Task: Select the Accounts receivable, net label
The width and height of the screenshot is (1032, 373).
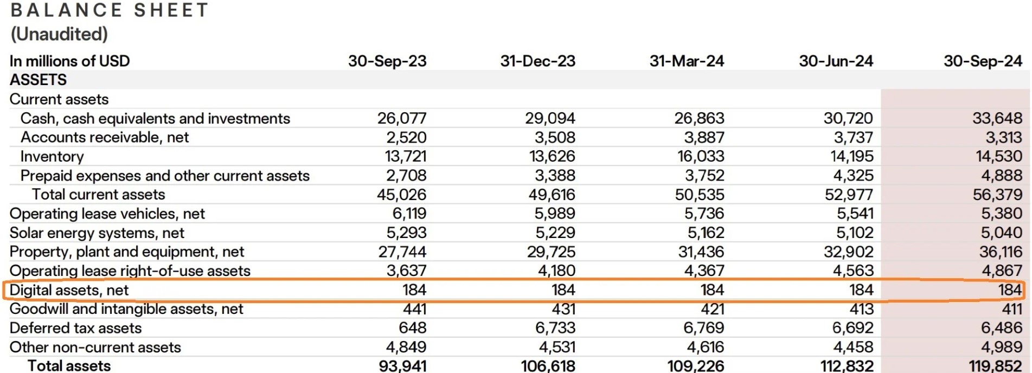Action: pyautogui.click(x=105, y=137)
